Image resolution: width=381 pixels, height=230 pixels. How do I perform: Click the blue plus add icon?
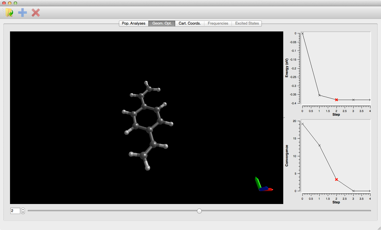click(x=23, y=13)
